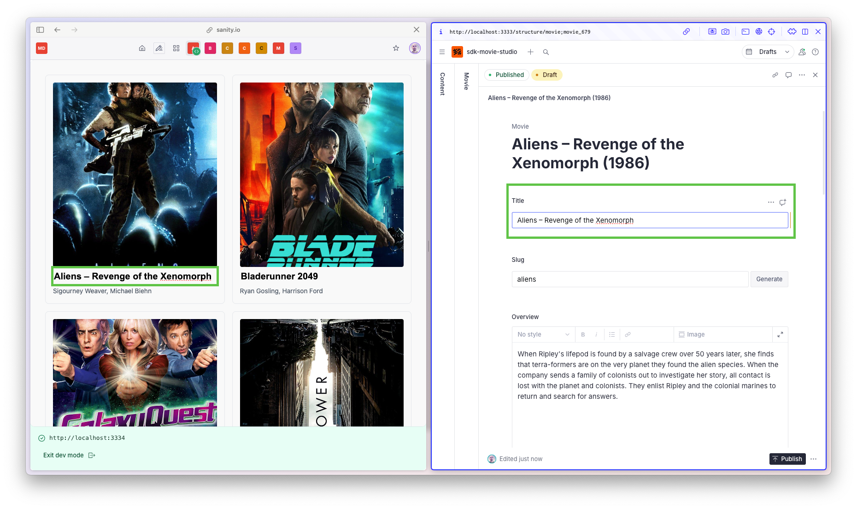Copy the localhost:3333 link icon
The width and height of the screenshot is (857, 509).
pos(686,31)
